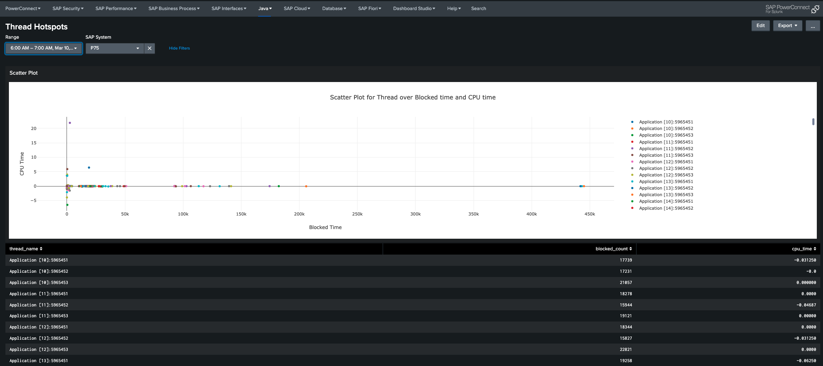Toggle Application [12]:5965453 legend marker
Image resolution: width=823 pixels, height=366 pixels.
(x=632, y=175)
